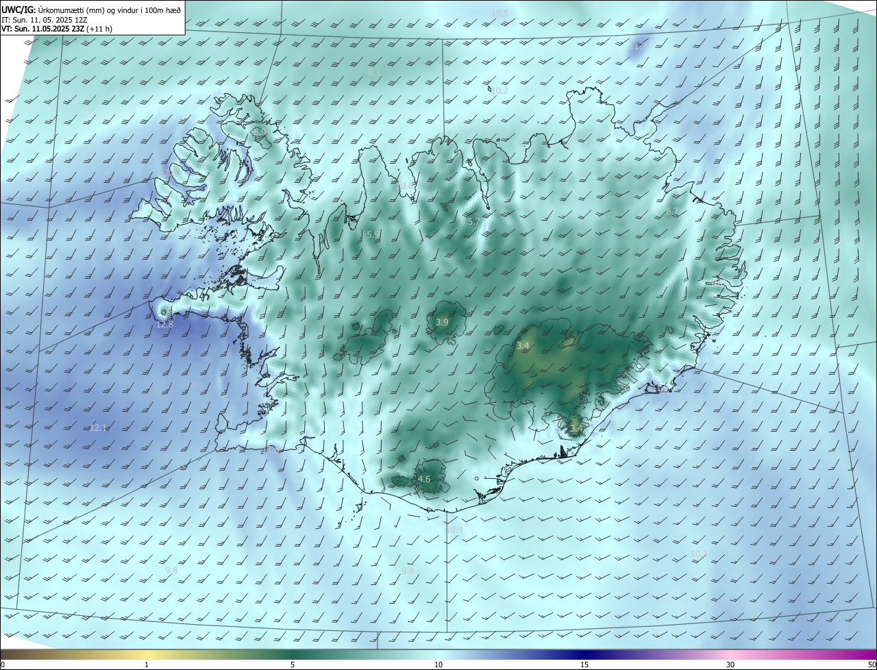Click the 5.9 value in northwest Iceland
Image resolution: width=877 pixels, height=670 pixels.
pyautogui.click(x=373, y=234)
